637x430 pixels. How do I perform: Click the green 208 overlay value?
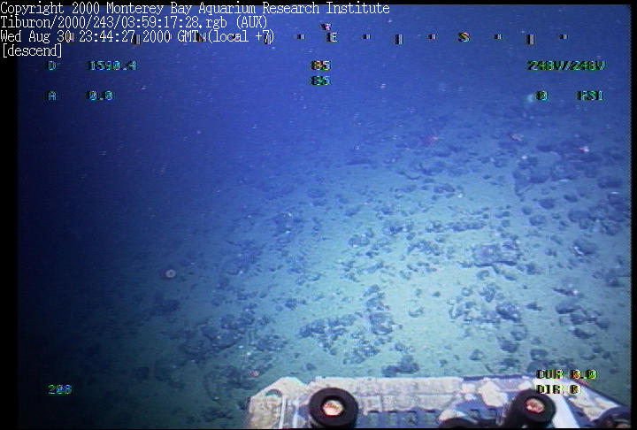(60, 389)
